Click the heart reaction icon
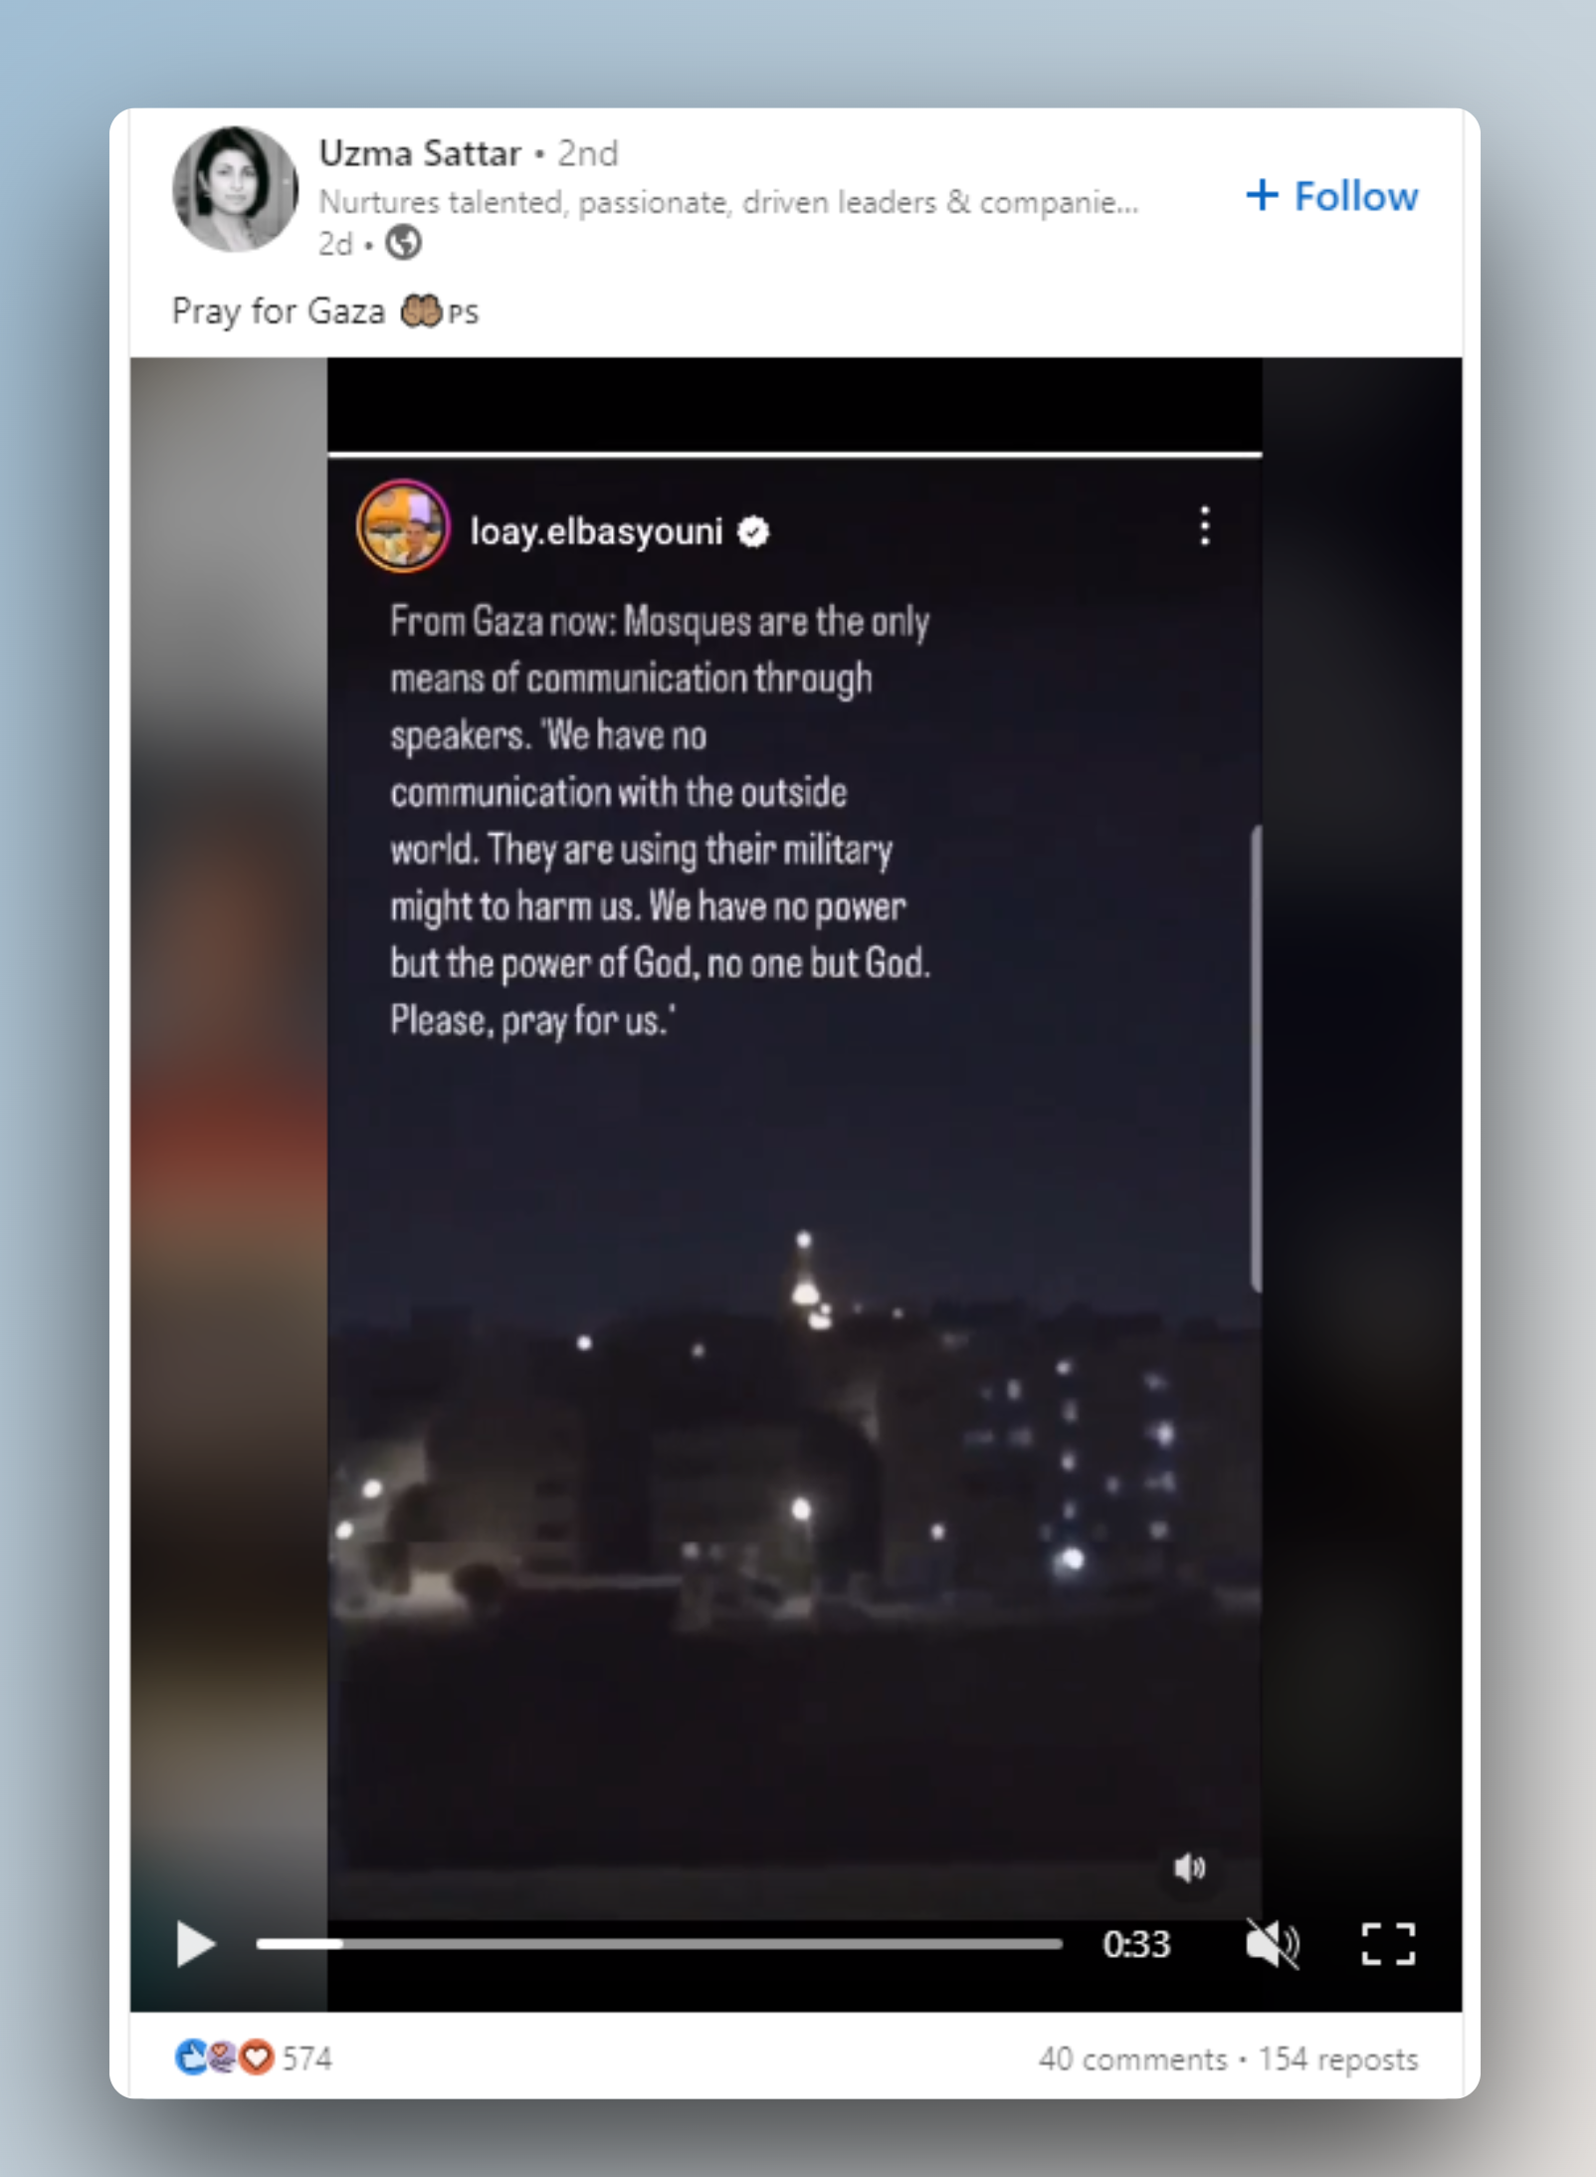1596x2177 pixels. pos(258,2057)
